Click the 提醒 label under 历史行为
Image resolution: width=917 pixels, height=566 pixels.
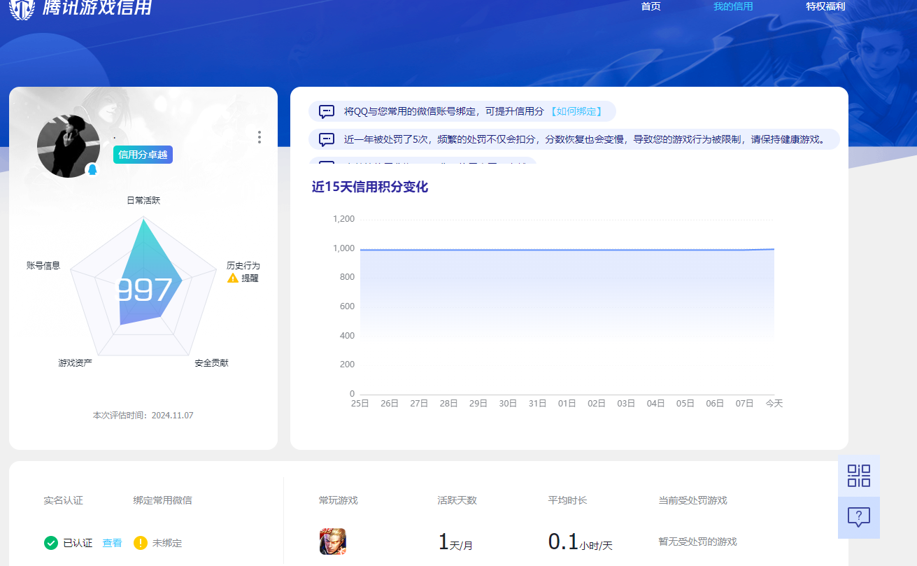(250, 278)
